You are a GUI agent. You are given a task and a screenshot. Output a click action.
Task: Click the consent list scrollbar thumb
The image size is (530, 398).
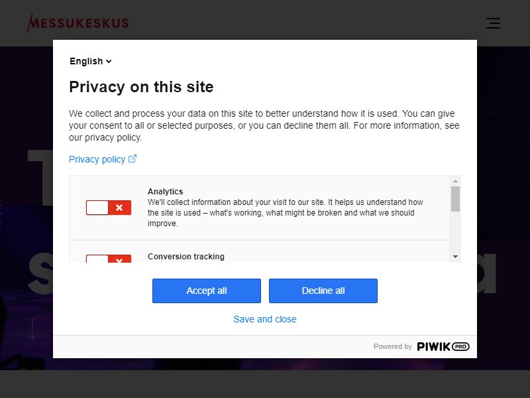(x=455, y=199)
